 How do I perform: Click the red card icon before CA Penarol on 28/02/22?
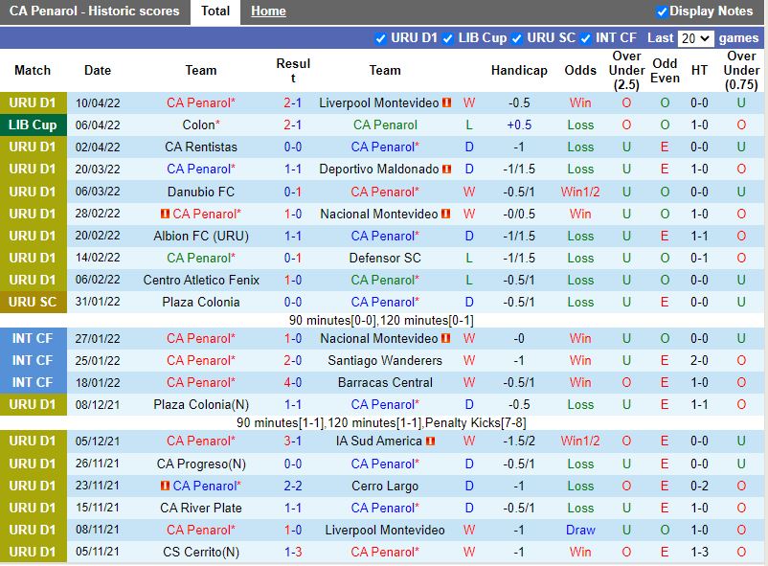(x=165, y=214)
